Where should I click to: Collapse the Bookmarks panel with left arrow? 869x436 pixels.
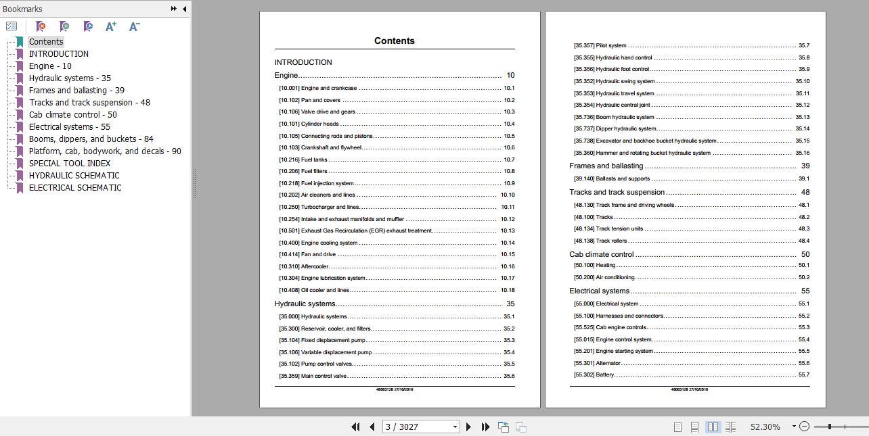[184, 9]
